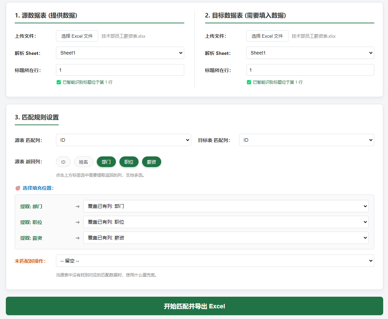Expand the 未匹配时操作 dropdown
388x319 pixels.
[215, 261]
